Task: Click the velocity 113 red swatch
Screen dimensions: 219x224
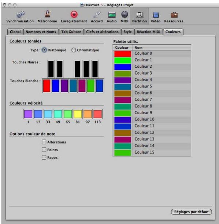Action: [97, 114]
